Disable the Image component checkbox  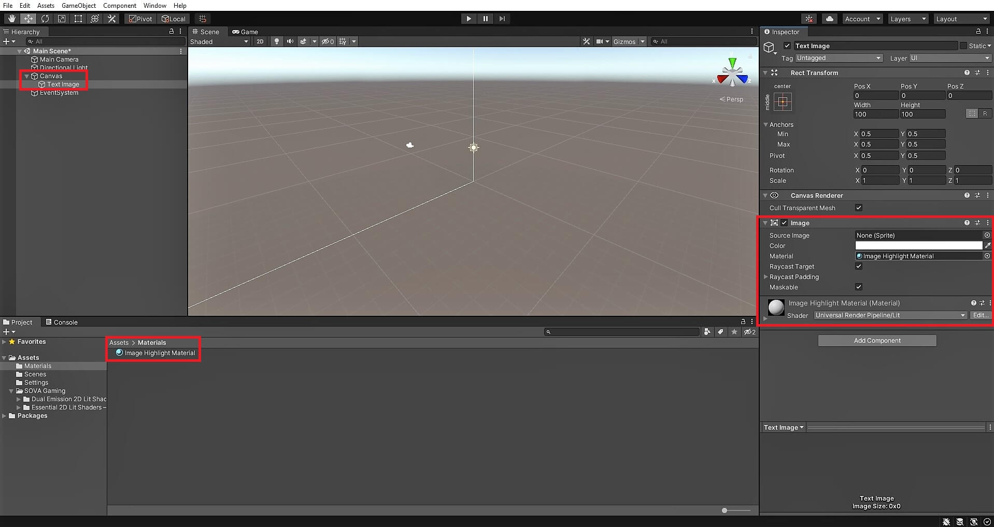pyautogui.click(x=784, y=223)
